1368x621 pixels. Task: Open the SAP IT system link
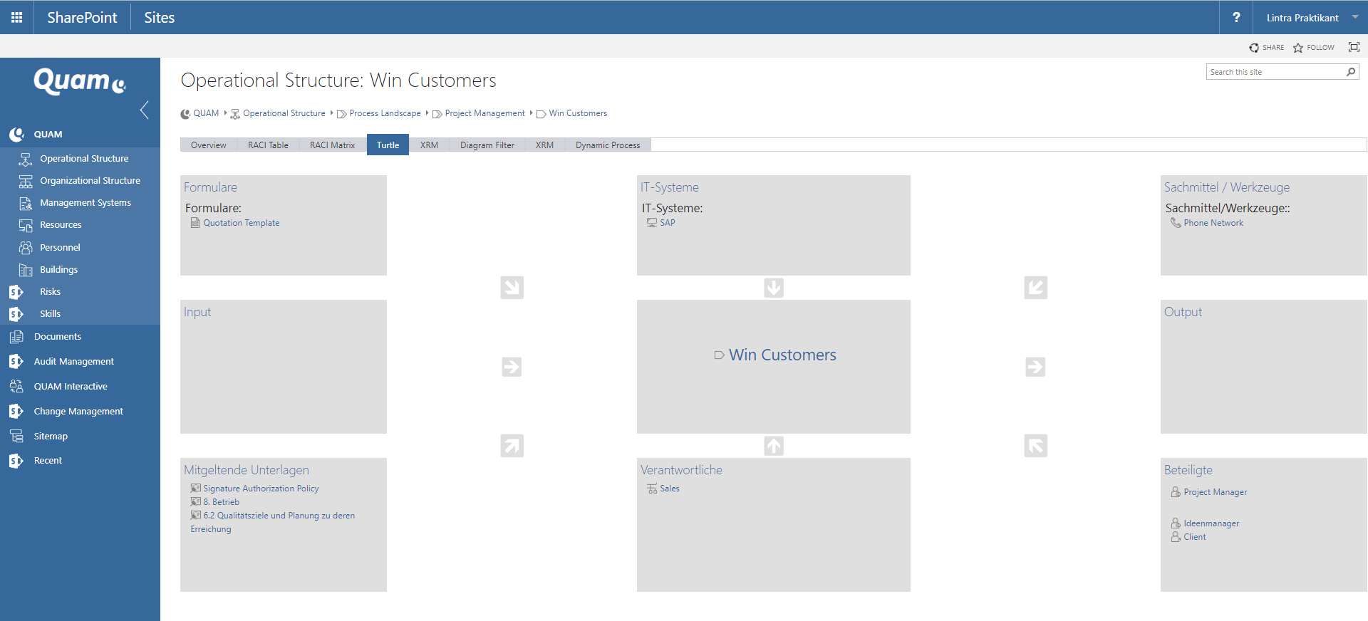pyautogui.click(x=667, y=223)
